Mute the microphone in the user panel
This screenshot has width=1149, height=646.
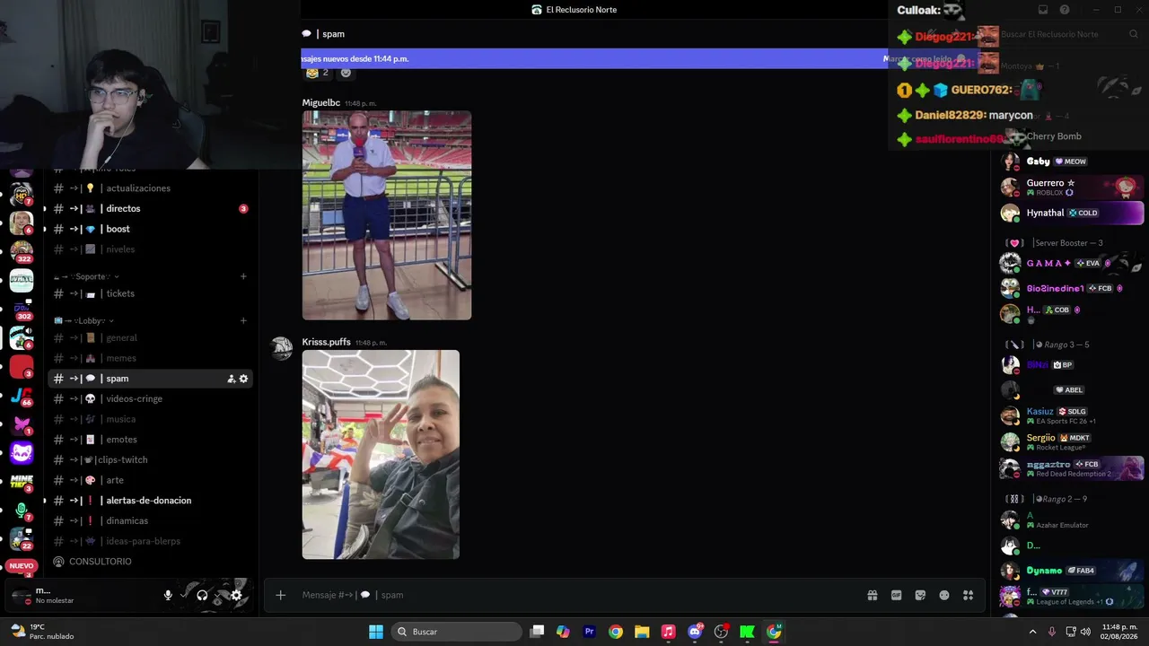pos(168,595)
